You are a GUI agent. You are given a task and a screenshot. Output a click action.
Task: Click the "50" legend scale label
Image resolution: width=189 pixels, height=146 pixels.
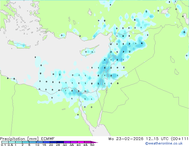(92, 145)
